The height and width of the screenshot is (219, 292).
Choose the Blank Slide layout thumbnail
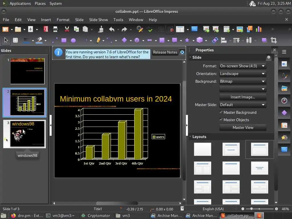pyautogui.click(x=202, y=149)
